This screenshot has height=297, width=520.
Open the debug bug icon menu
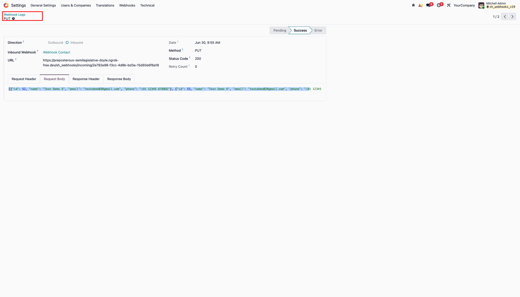413,5
